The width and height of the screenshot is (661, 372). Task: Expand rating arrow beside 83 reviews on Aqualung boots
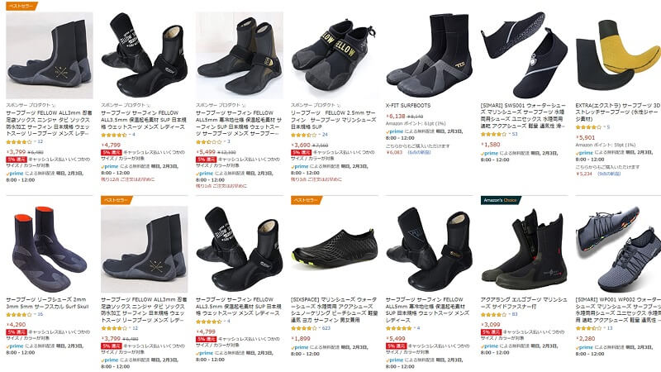[509, 315]
